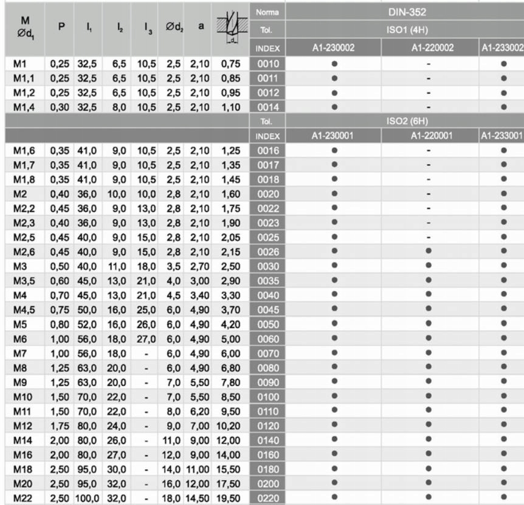This screenshot has height=505, width=524.
Task: Click the Norma label cell
Action: click(x=267, y=12)
